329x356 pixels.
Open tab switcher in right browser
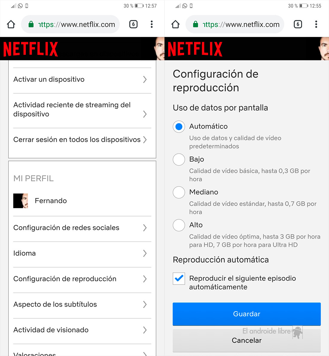(298, 24)
